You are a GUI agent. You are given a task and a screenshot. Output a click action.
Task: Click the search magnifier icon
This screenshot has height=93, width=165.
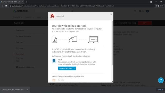tap(72, 11)
